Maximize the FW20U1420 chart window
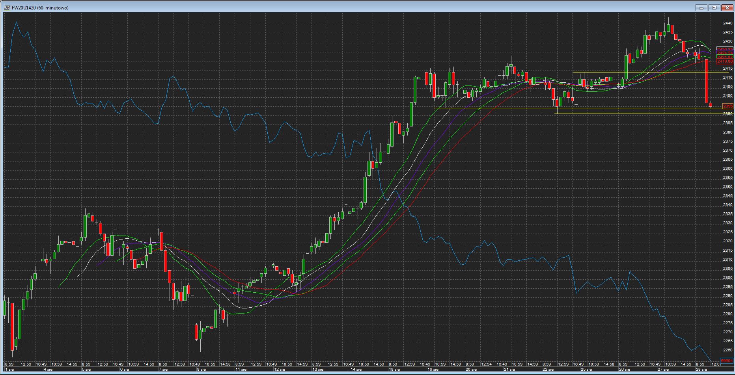735x375 pixels. pos(714,7)
